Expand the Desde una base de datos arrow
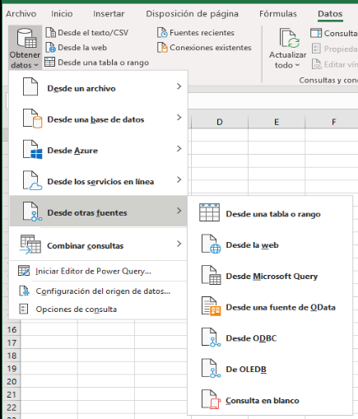Viewport: 358px width, 419px height. point(179,118)
